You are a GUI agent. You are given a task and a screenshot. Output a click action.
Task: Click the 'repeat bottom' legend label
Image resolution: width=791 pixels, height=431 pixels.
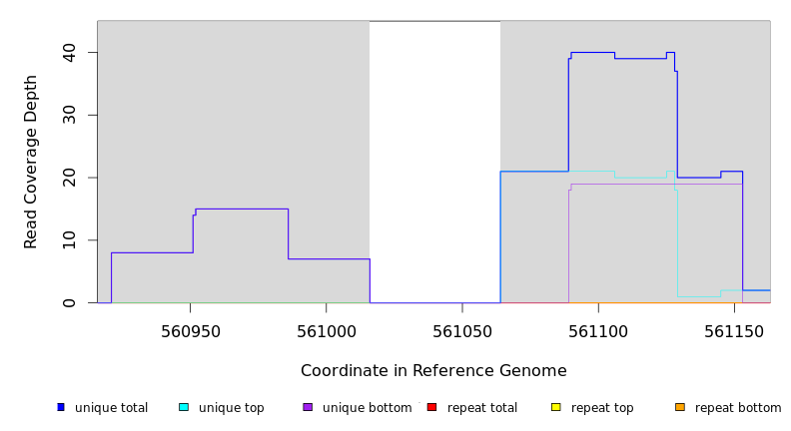[738, 408]
